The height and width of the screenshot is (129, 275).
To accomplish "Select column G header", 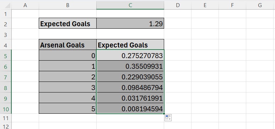I will click(260, 5).
